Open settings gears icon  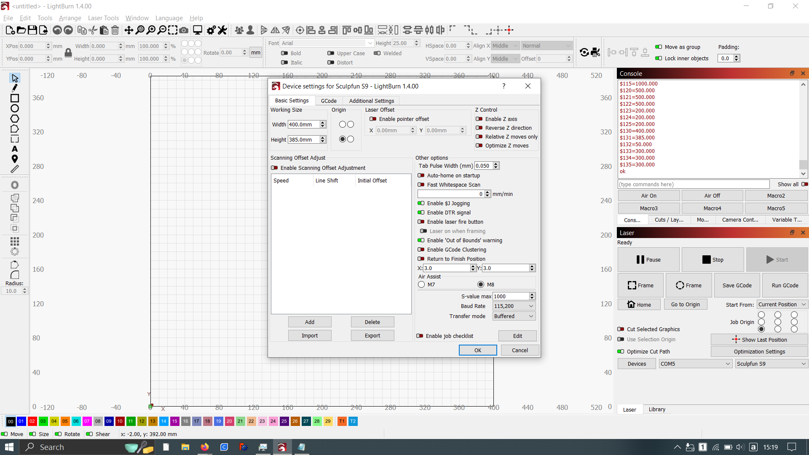click(212, 30)
